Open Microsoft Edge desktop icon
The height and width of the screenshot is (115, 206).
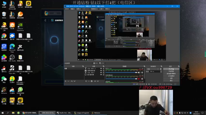[12, 48]
